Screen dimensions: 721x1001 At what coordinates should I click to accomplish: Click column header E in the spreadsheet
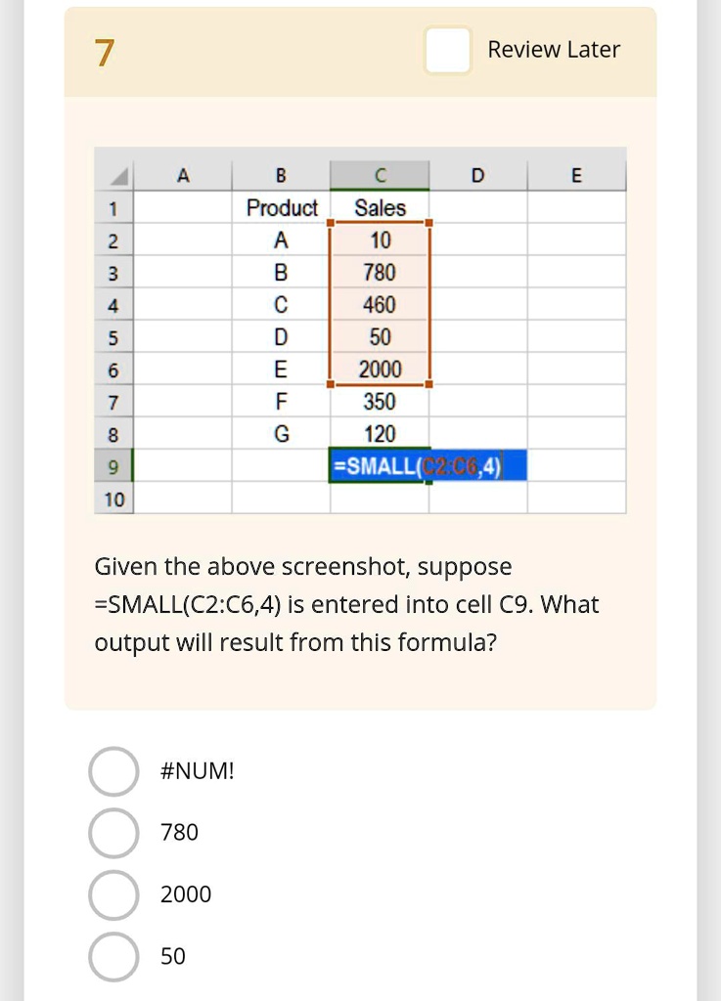[577, 174]
